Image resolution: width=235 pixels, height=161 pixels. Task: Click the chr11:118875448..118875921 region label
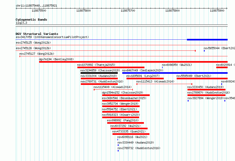36,6
